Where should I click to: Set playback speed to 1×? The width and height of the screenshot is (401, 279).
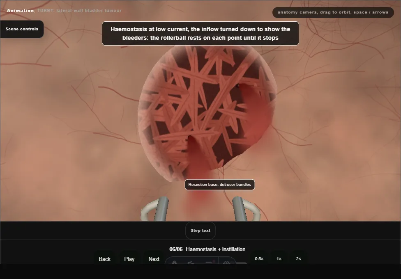click(279, 258)
